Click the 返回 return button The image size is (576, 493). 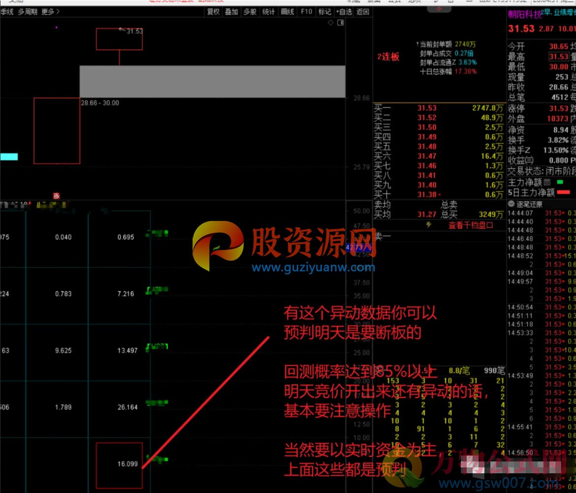363,12
